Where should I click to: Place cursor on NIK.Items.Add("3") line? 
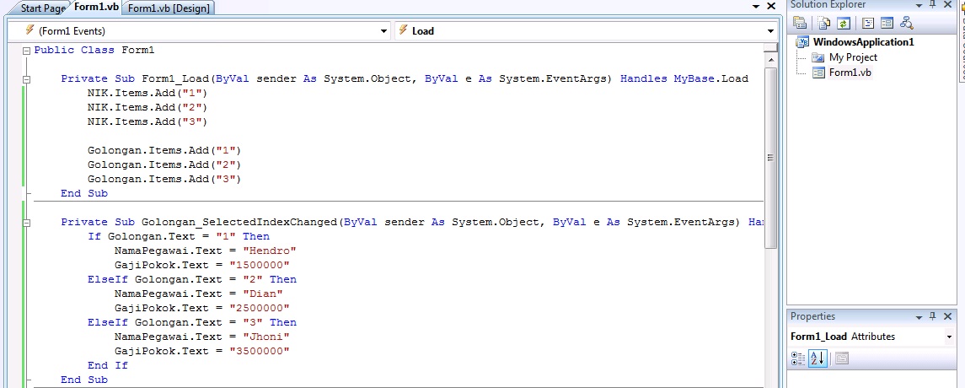click(147, 122)
